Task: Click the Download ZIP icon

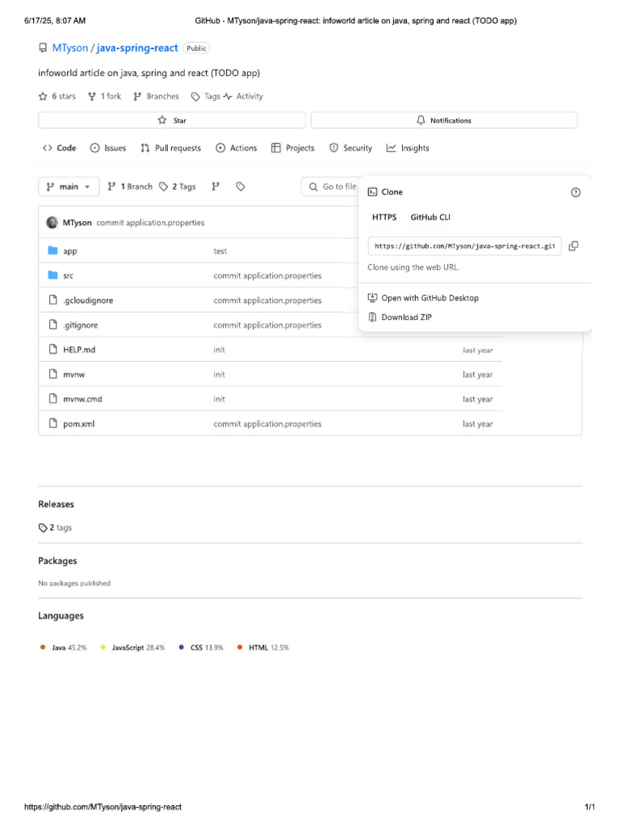Action: click(372, 317)
